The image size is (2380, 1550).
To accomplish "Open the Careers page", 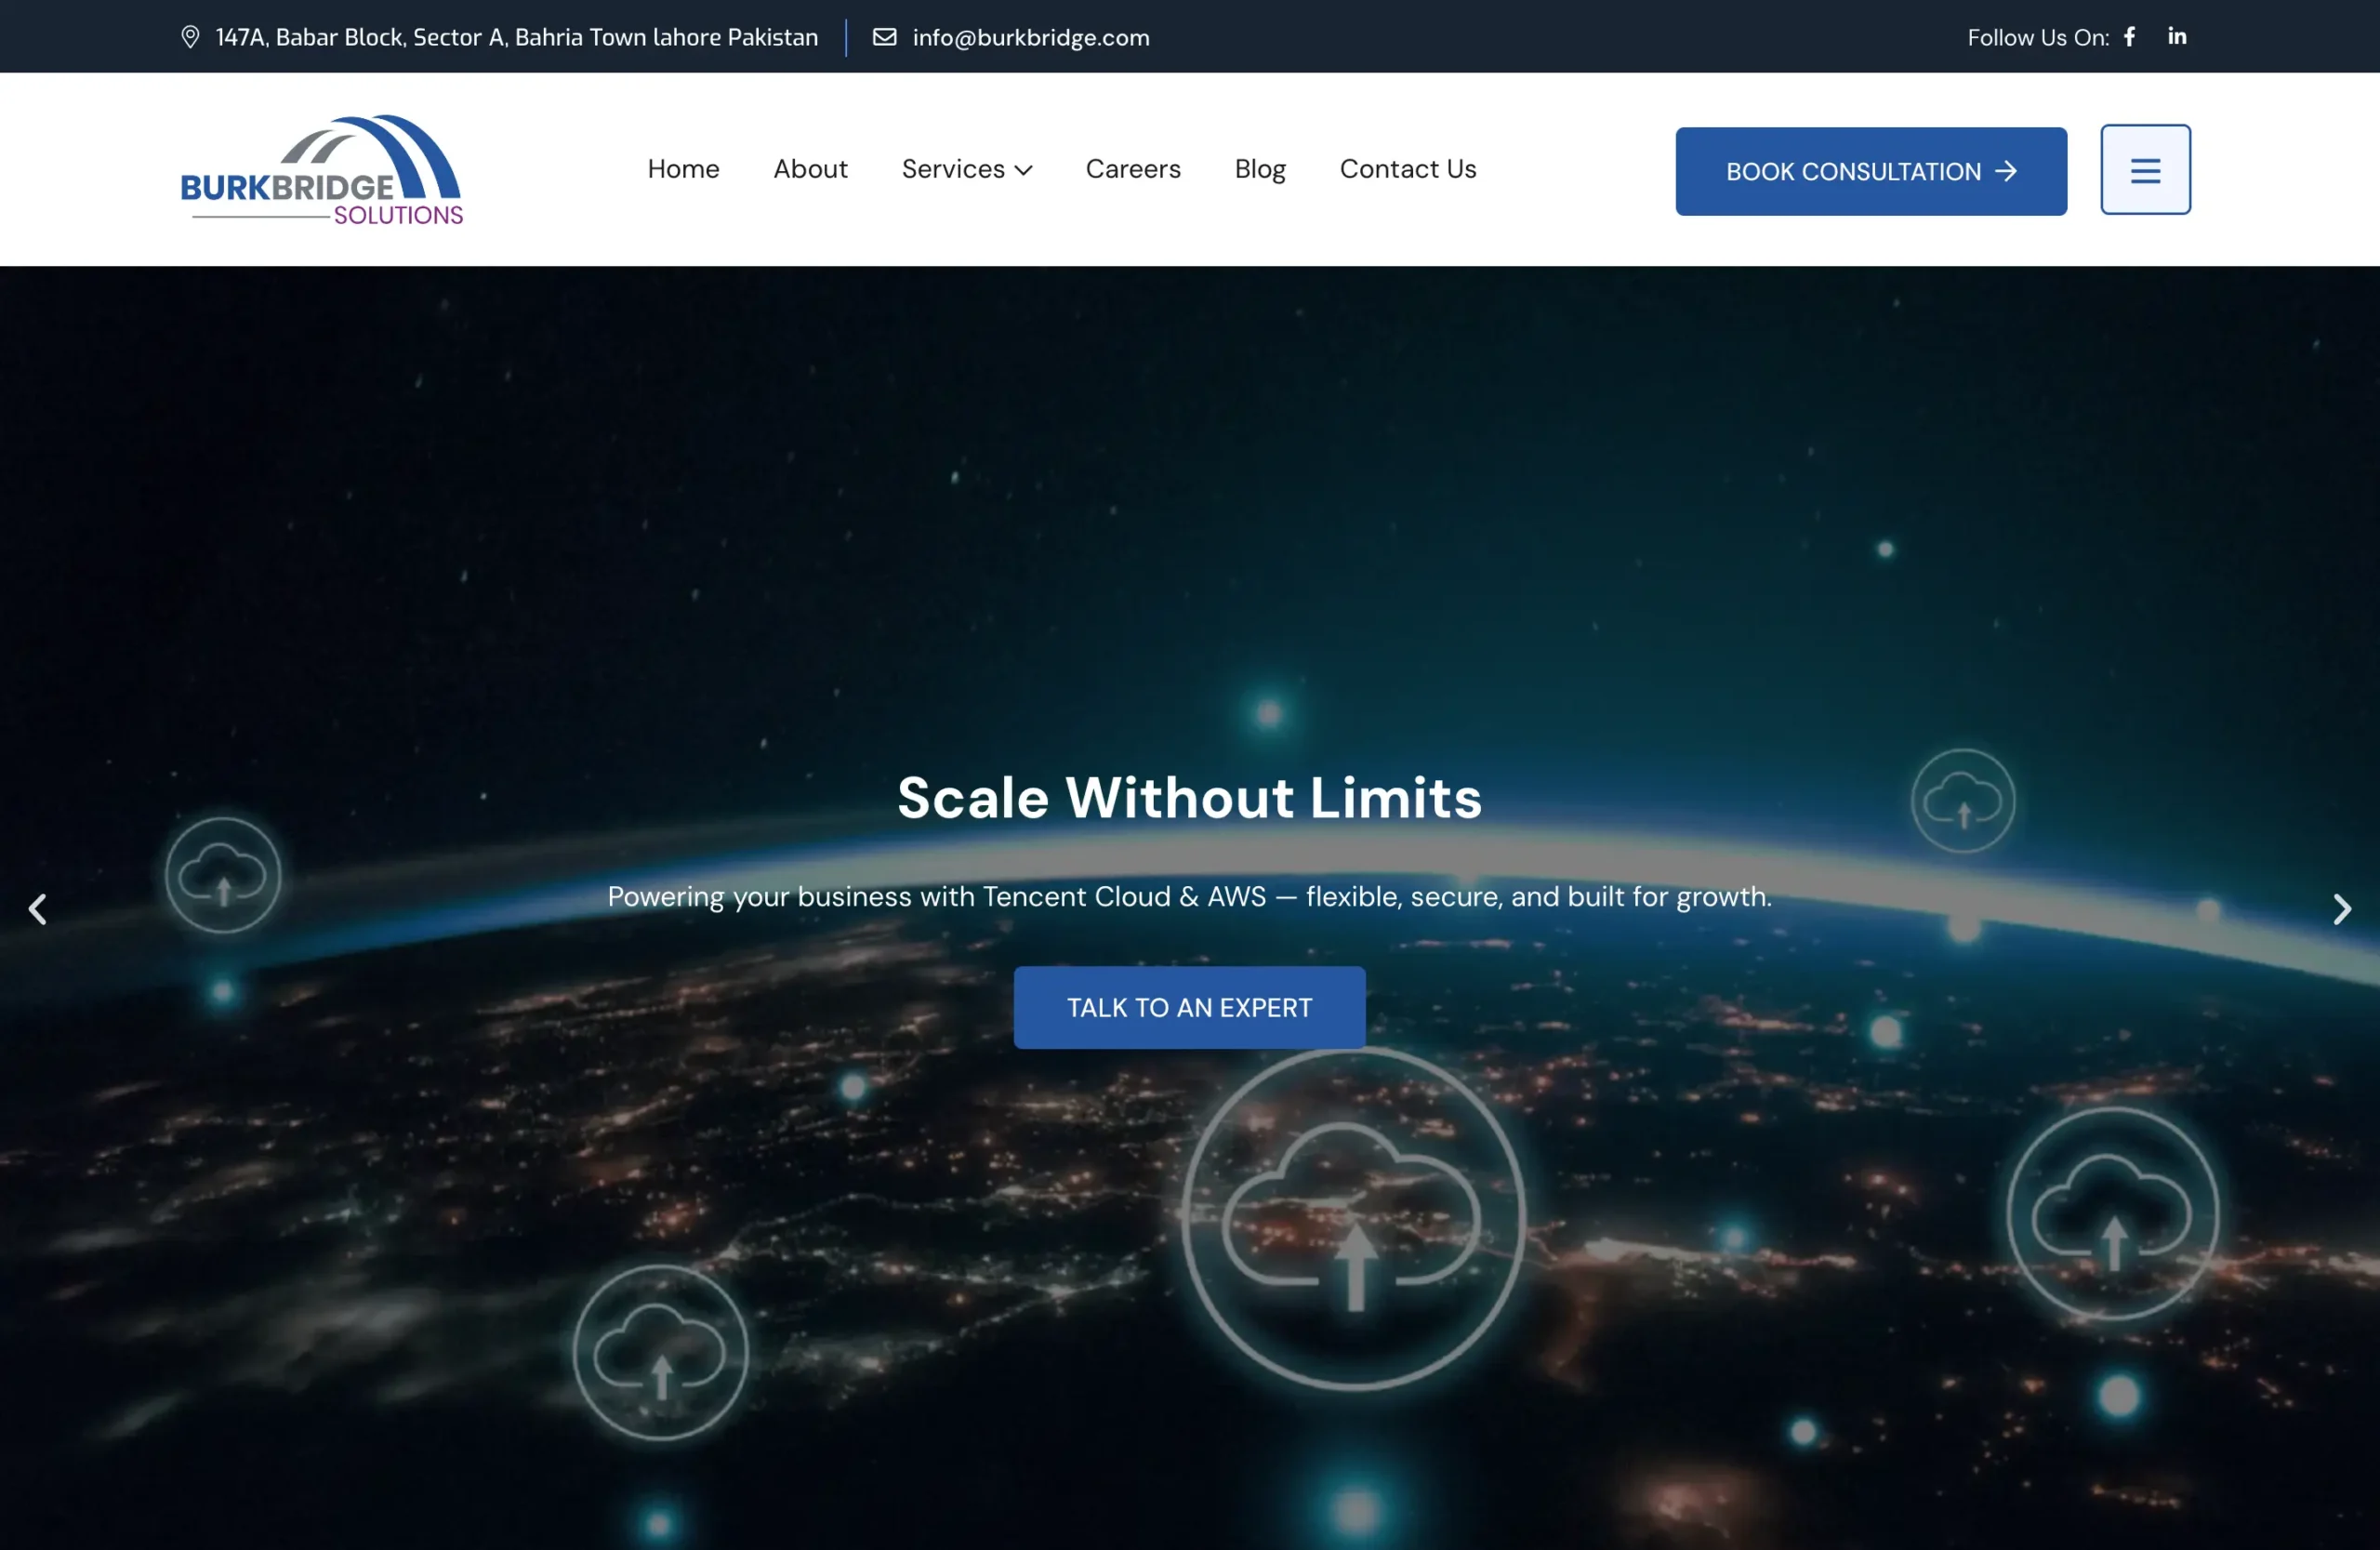I will (1133, 169).
